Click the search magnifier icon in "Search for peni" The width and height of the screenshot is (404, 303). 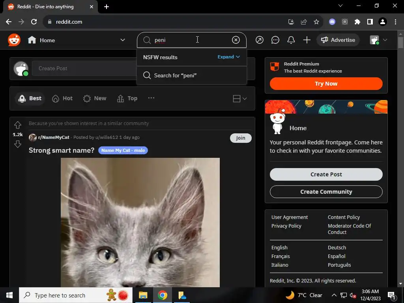tap(147, 75)
